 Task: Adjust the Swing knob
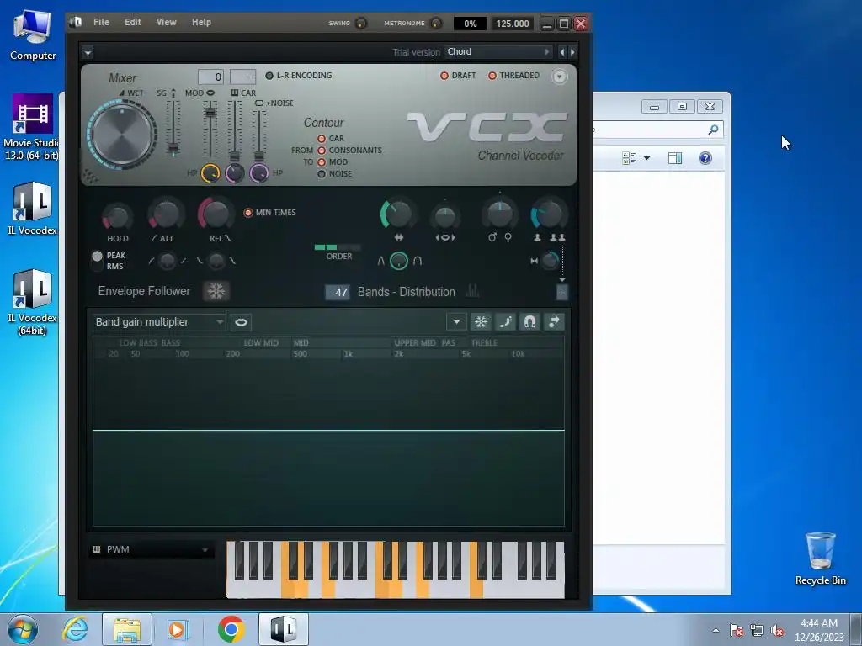tap(361, 23)
